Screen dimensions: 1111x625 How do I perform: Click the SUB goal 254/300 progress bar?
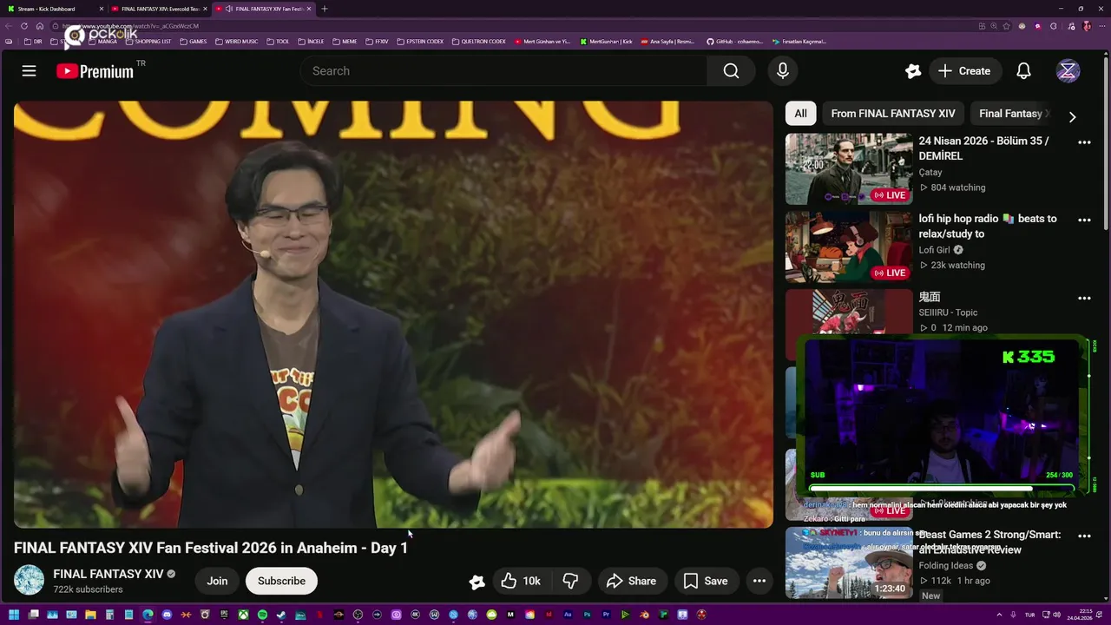[942, 487]
